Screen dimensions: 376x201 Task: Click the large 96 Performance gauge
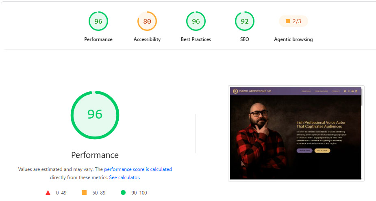(x=95, y=115)
